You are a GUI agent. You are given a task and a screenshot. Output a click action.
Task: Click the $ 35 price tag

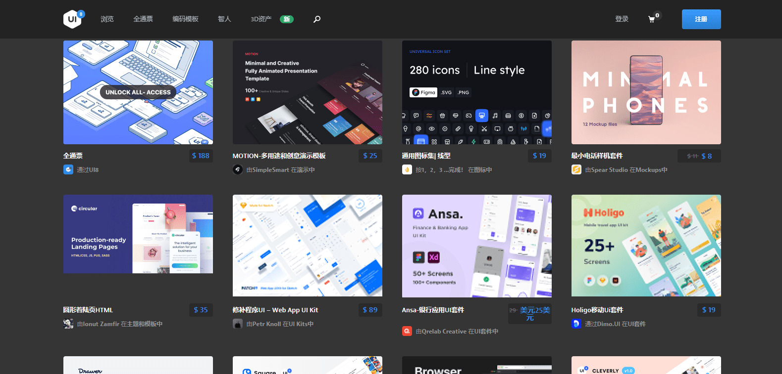pos(201,310)
